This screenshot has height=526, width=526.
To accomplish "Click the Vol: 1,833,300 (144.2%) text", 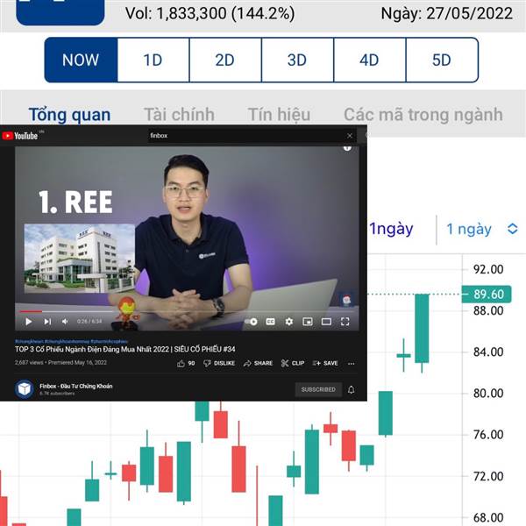I will [x=210, y=14].
